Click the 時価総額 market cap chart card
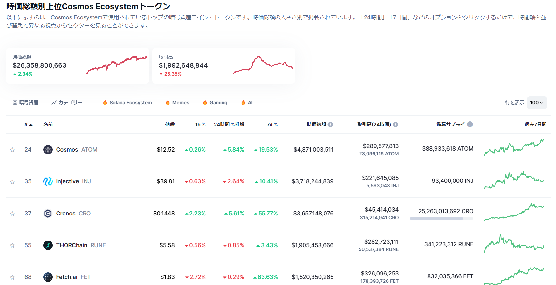The width and height of the screenshot is (556, 285). pos(77,66)
